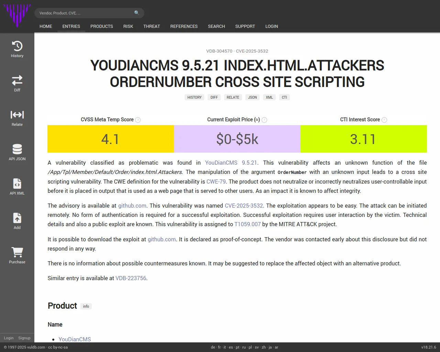The height and width of the screenshot is (352, 440).
Task: Switch language to ja in footer
Action: (x=270, y=347)
